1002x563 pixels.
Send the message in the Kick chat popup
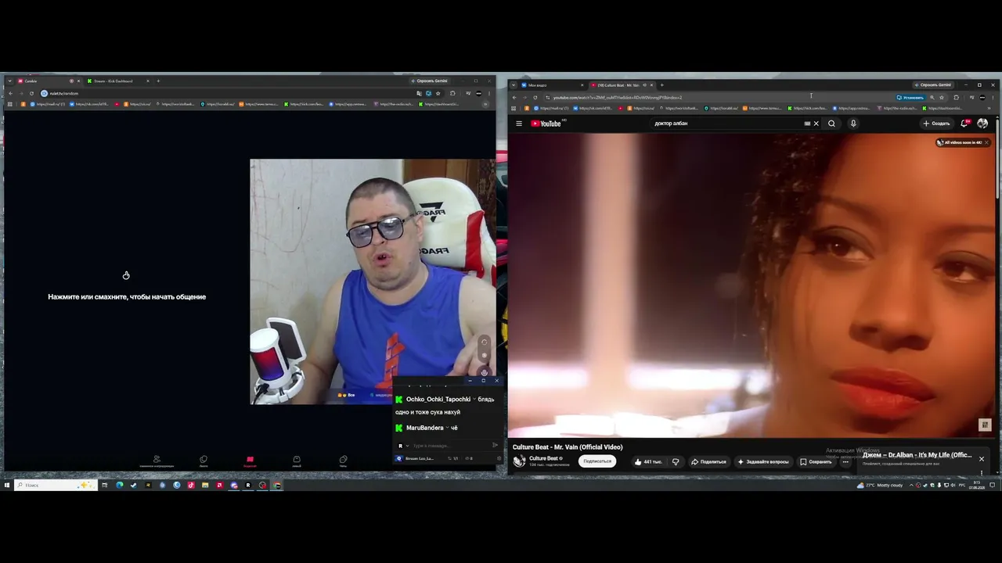point(495,446)
